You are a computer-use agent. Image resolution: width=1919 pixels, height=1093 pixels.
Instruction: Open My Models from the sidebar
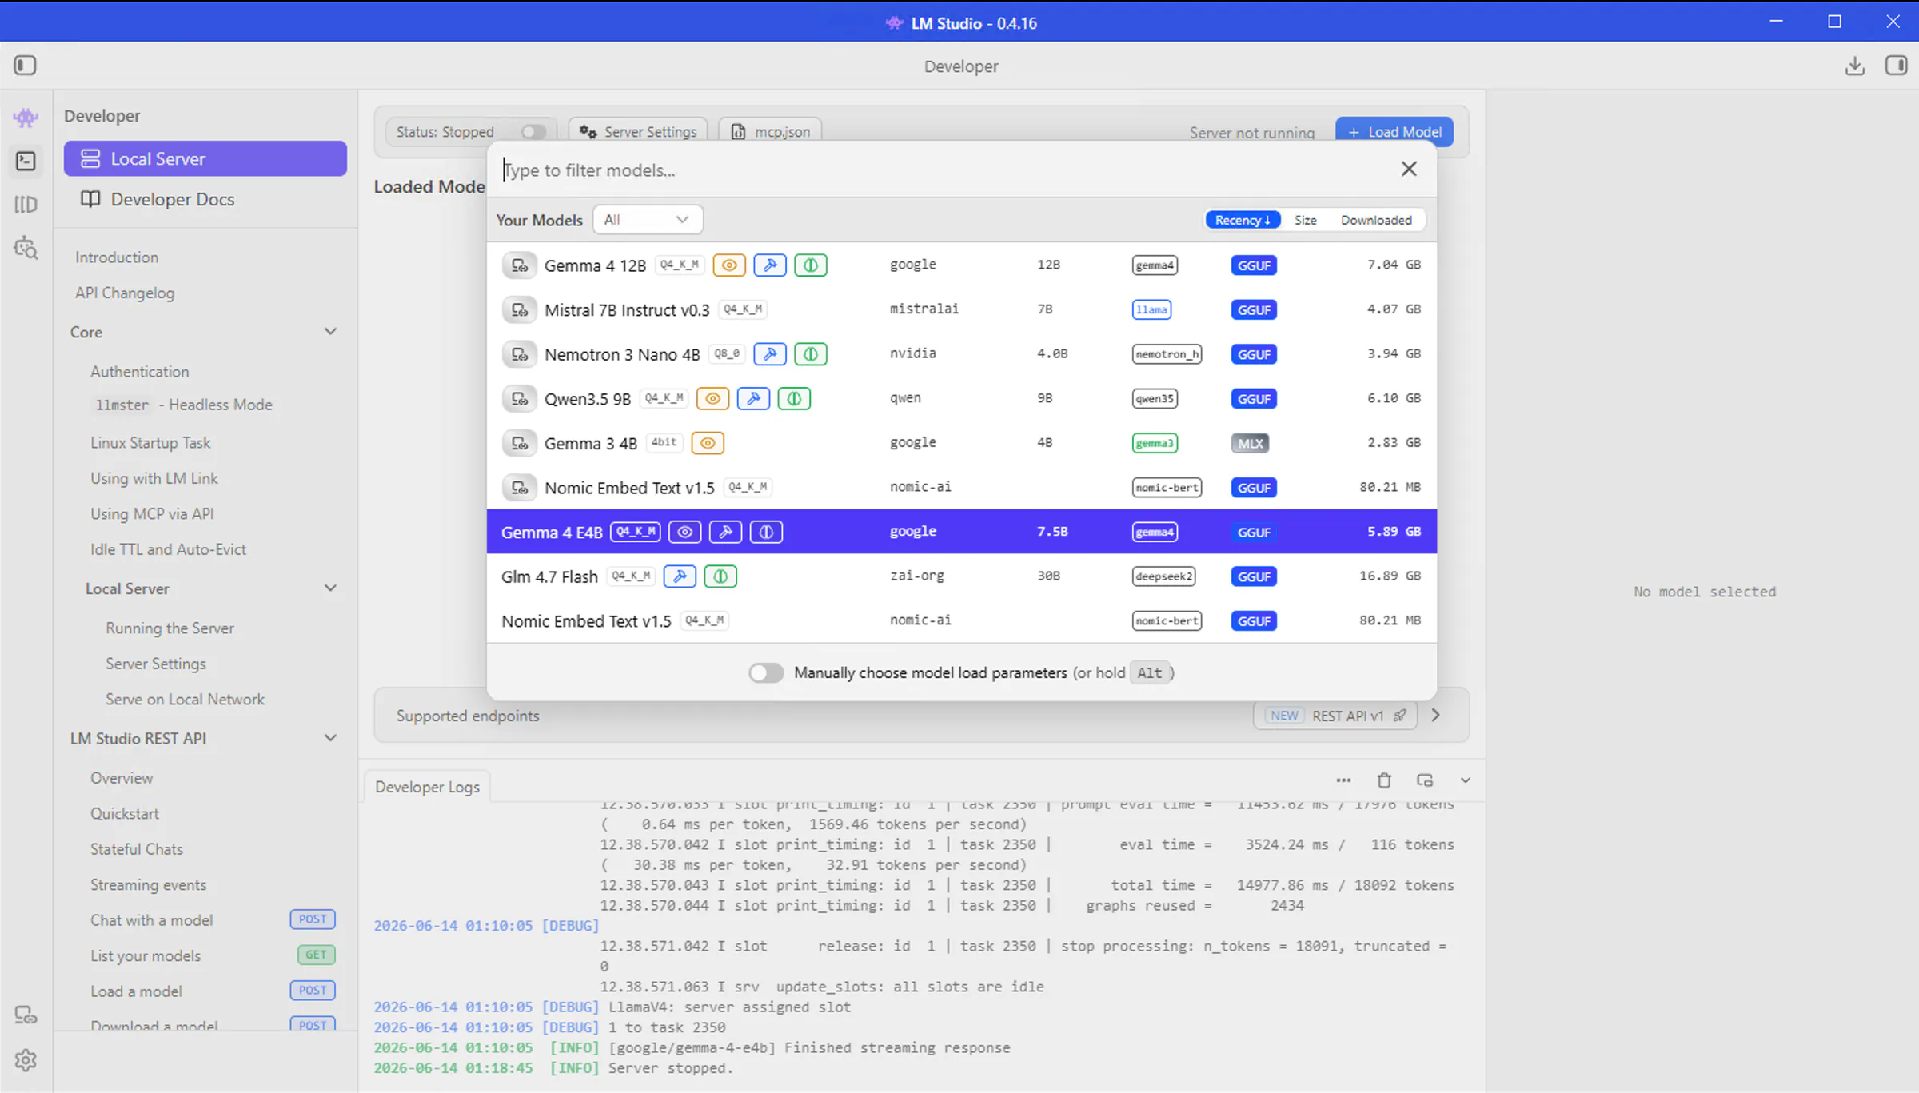pos(26,205)
